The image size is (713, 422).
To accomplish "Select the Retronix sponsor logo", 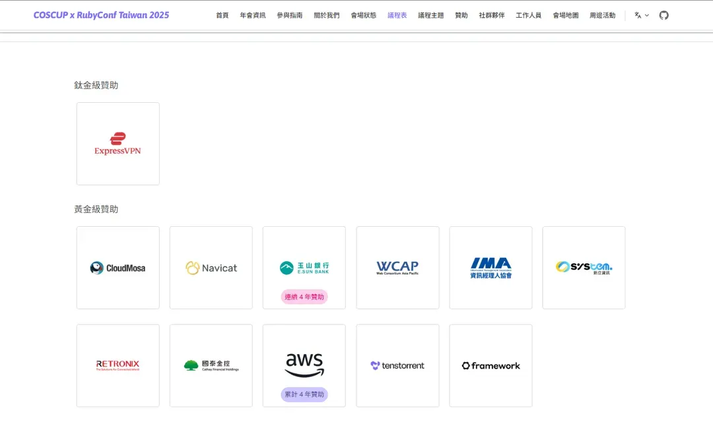I will coord(118,365).
